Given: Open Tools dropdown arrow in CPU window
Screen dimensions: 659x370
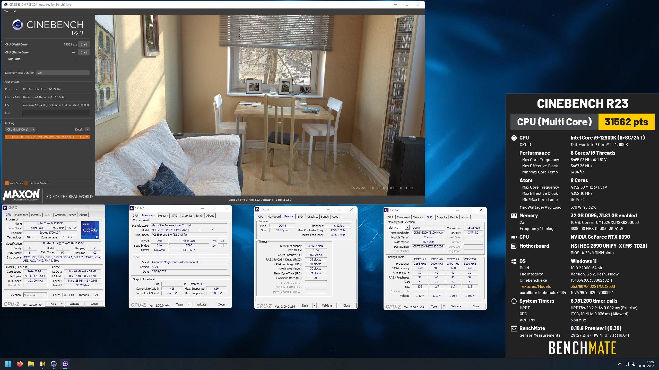Looking at the screenshot, I should coord(62,304).
